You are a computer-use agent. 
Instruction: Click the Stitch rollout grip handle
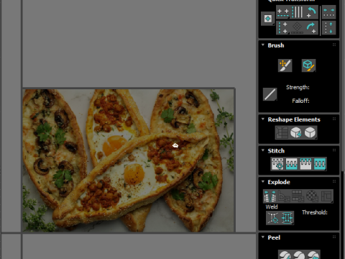[x=334, y=150]
